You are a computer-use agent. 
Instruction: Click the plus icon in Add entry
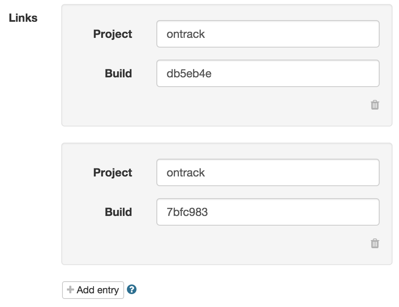[71, 290]
